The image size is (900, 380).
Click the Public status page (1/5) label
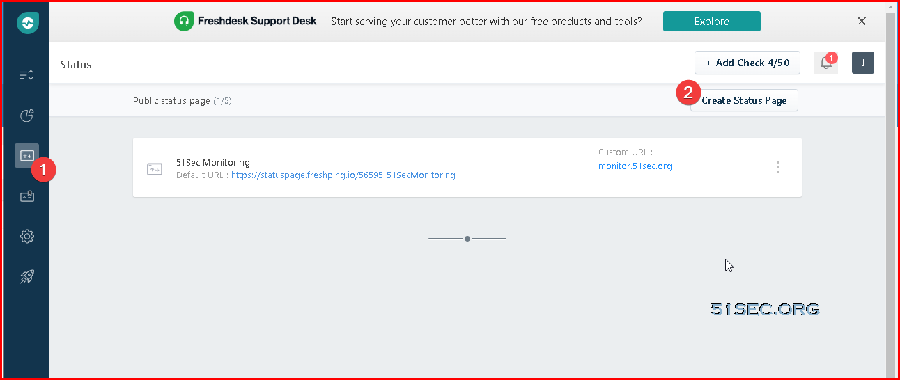point(183,101)
